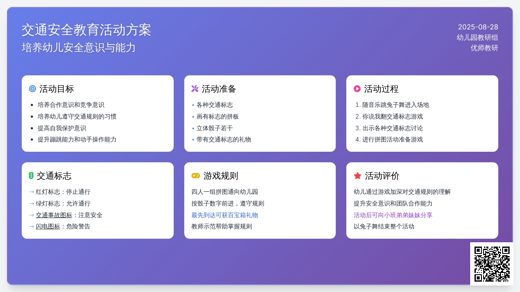Click the 活动评价 card heading
The image size is (520, 292).
click(x=382, y=176)
